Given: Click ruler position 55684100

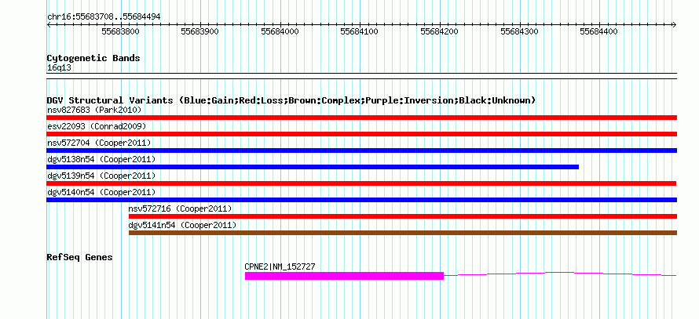Looking at the screenshot, I should pyautogui.click(x=359, y=31).
